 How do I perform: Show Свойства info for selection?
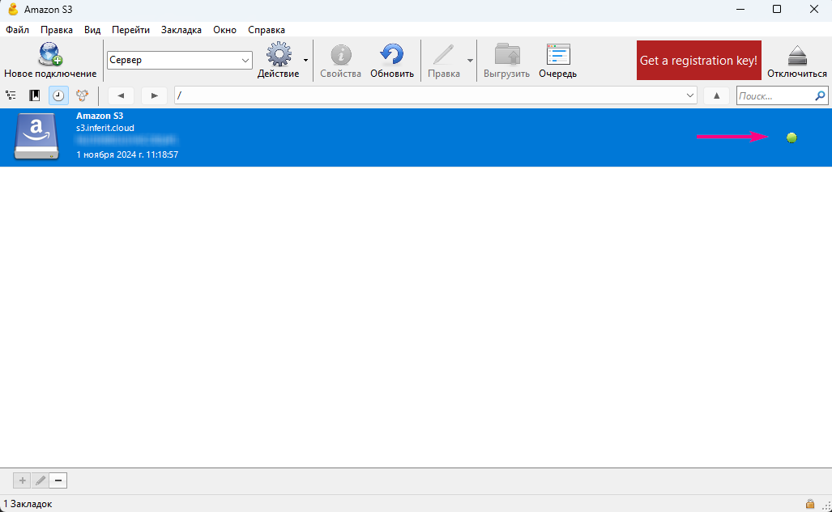pos(340,60)
